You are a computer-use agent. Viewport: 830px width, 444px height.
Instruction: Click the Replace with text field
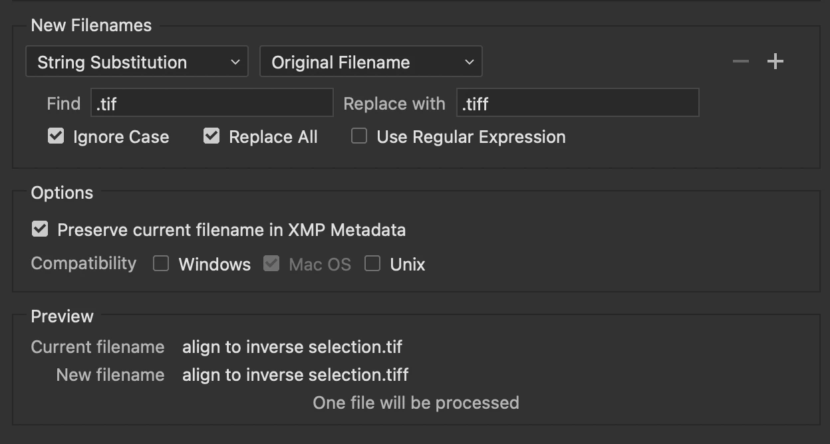click(x=577, y=103)
